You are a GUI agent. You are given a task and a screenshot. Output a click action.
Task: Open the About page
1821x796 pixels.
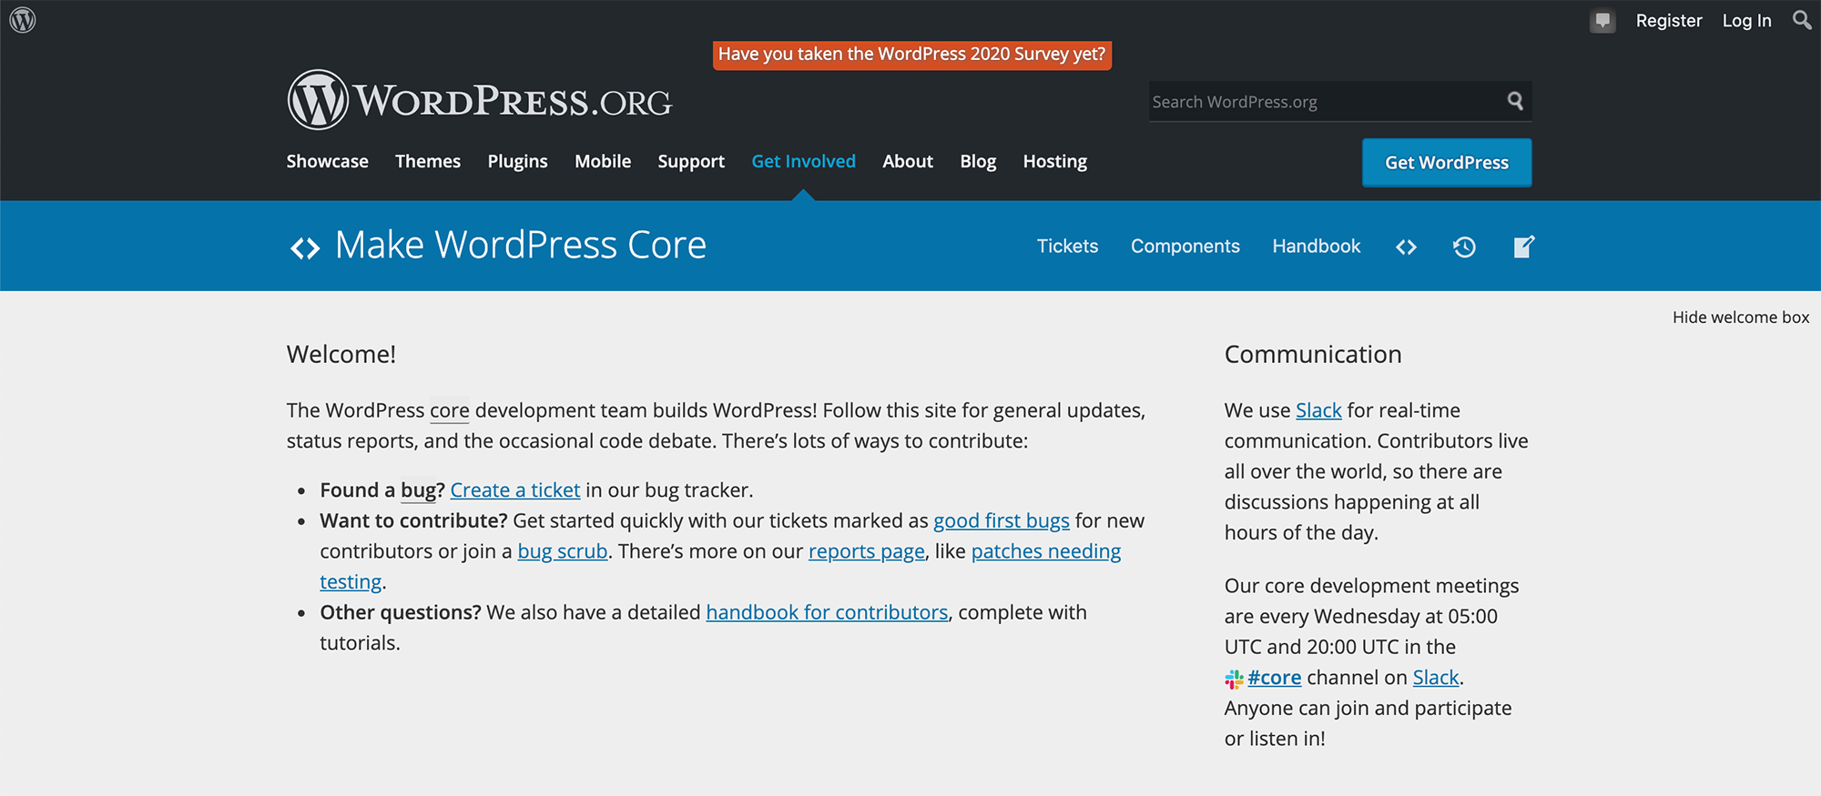908,161
